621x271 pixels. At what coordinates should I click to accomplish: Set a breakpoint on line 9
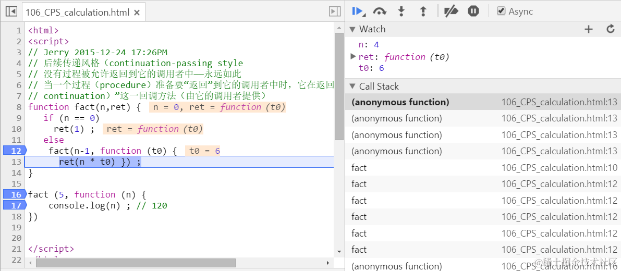pos(19,118)
